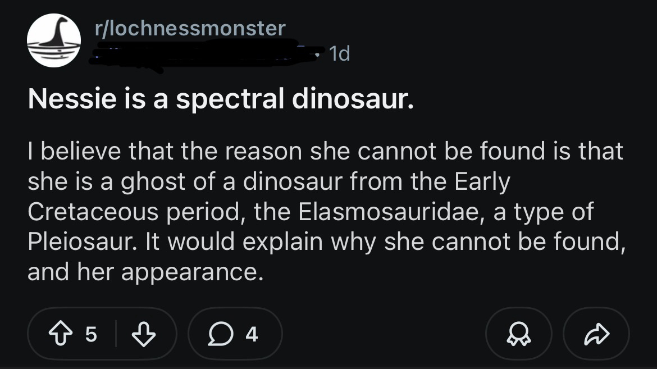Open comments via the speech bubble icon
The height and width of the screenshot is (369, 657).
point(218,334)
